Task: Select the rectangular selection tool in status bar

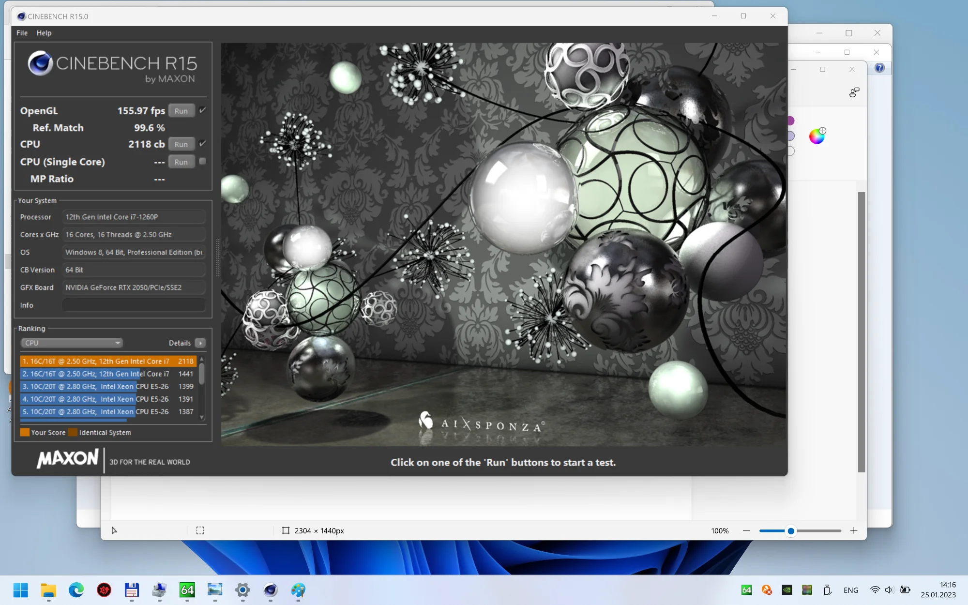Action: pos(200,530)
